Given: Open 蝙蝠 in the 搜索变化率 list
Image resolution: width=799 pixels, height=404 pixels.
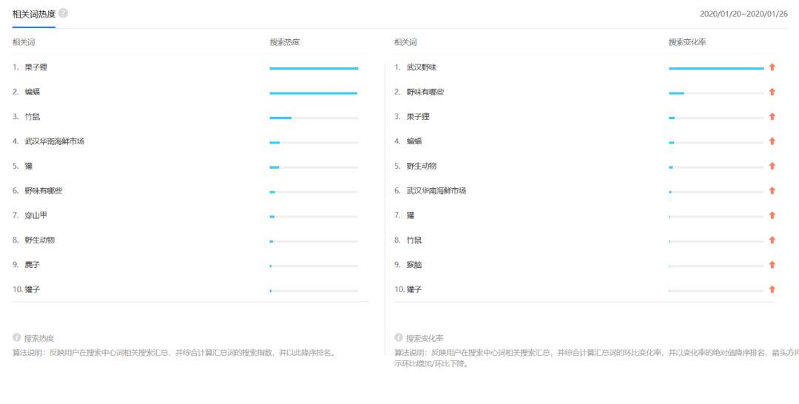Looking at the screenshot, I should click(x=414, y=141).
